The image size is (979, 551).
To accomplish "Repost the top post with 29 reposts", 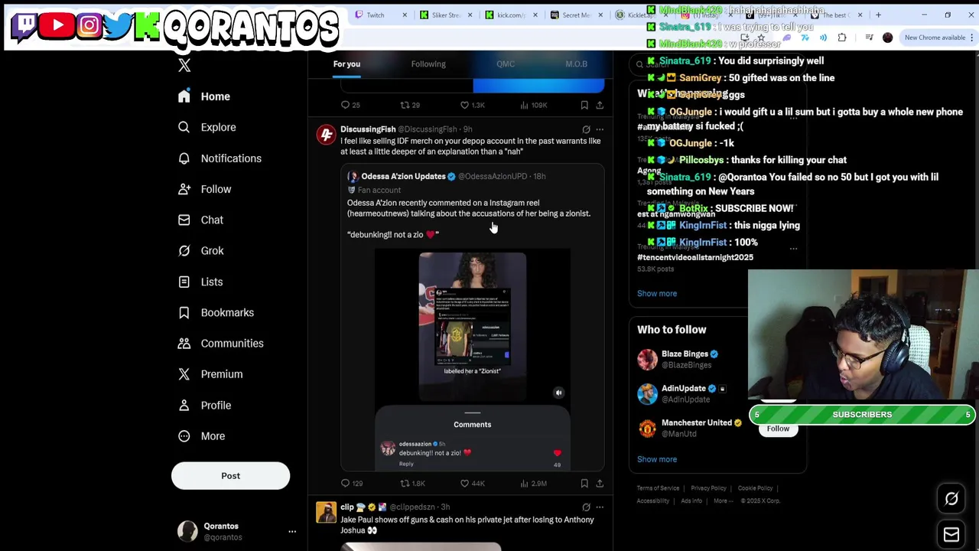I will [x=410, y=105].
